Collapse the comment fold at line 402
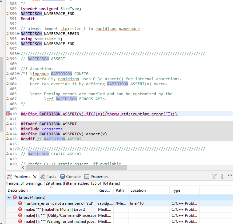Image resolution: width=233 pixels, height=224 pixels. tap(18, 74)
